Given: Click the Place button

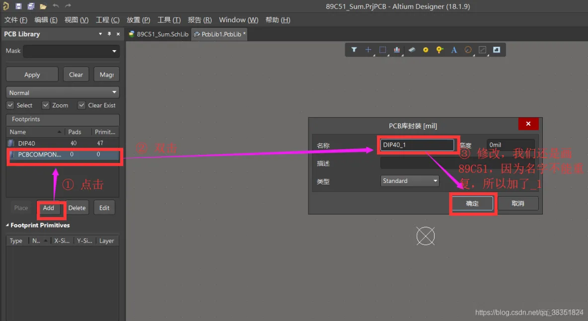Looking at the screenshot, I should coord(21,208).
